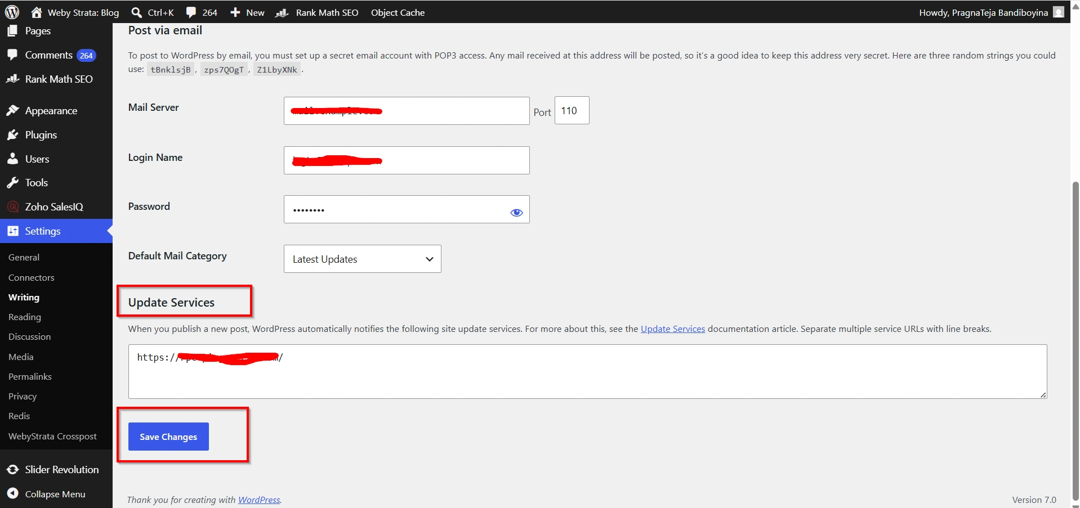Viewport: 1080px width, 508px height.
Task: Click the Rank Math SEO sidebar icon
Action: click(x=12, y=79)
